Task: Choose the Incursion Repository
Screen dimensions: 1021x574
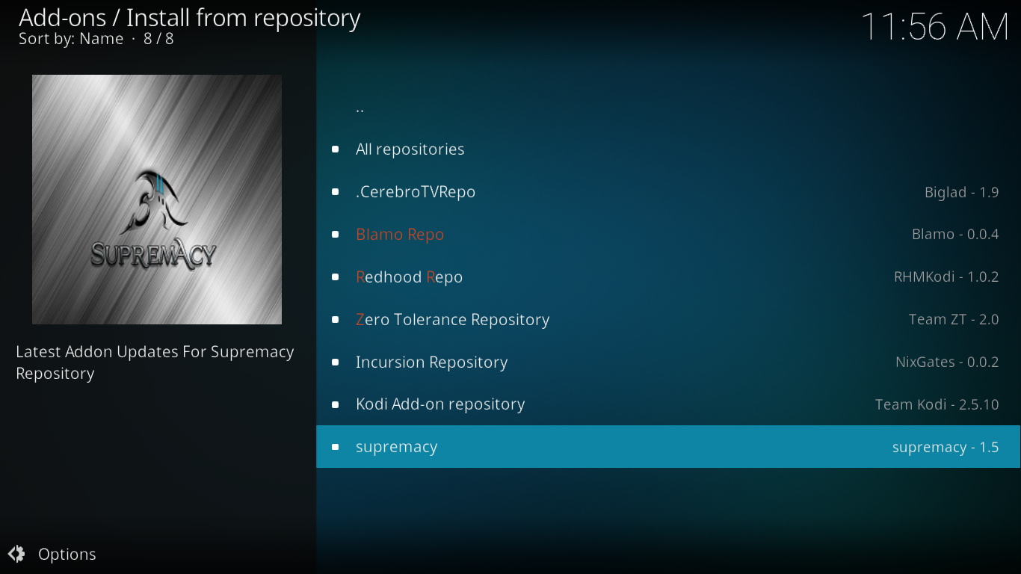Action: pyautogui.click(x=668, y=362)
